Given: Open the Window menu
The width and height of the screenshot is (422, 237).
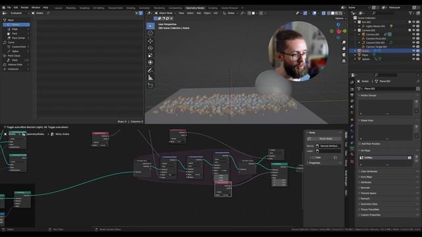Looking at the screenshot, I should [36, 8].
